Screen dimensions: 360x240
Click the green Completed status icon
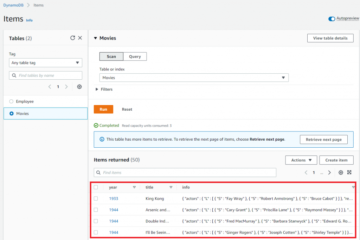[96, 125]
